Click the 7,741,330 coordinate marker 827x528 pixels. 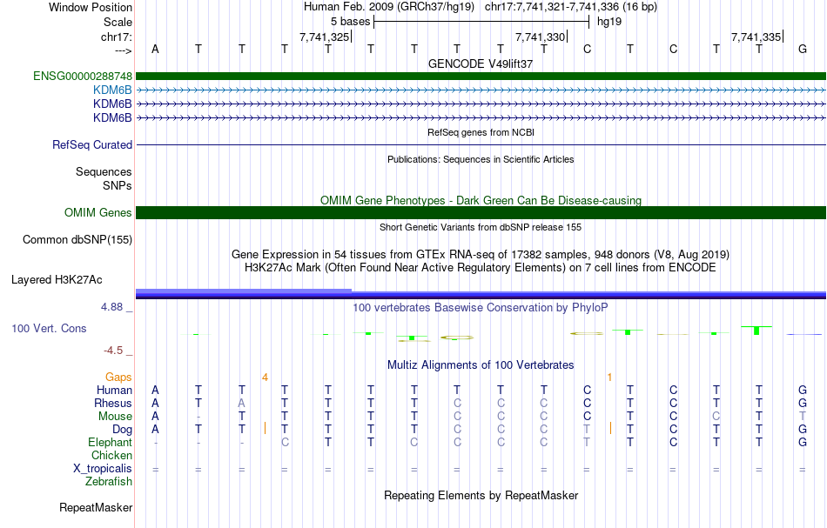540,37
